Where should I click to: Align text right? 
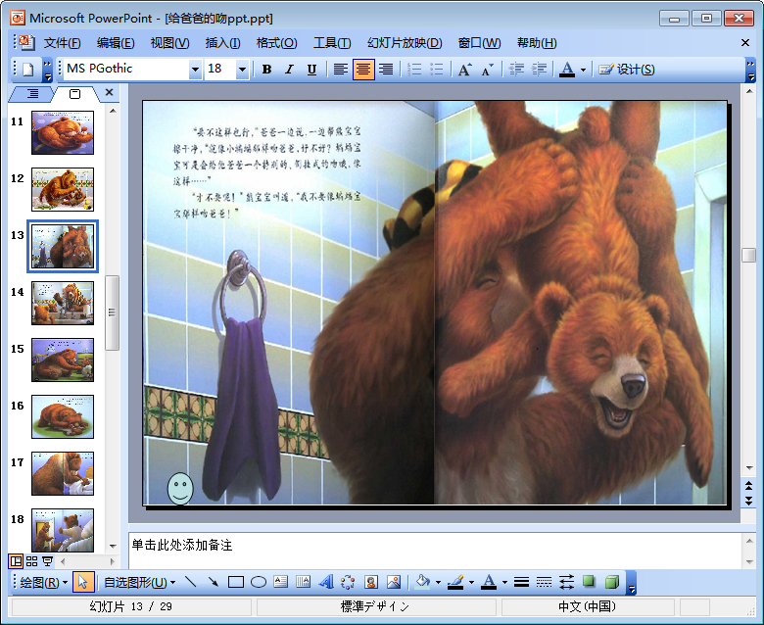(x=386, y=70)
